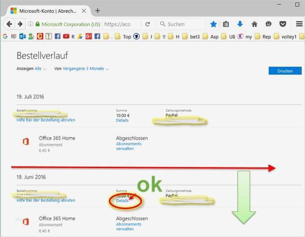Click Hilfe bei der Bestellung for Juli order

pos(46,120)
